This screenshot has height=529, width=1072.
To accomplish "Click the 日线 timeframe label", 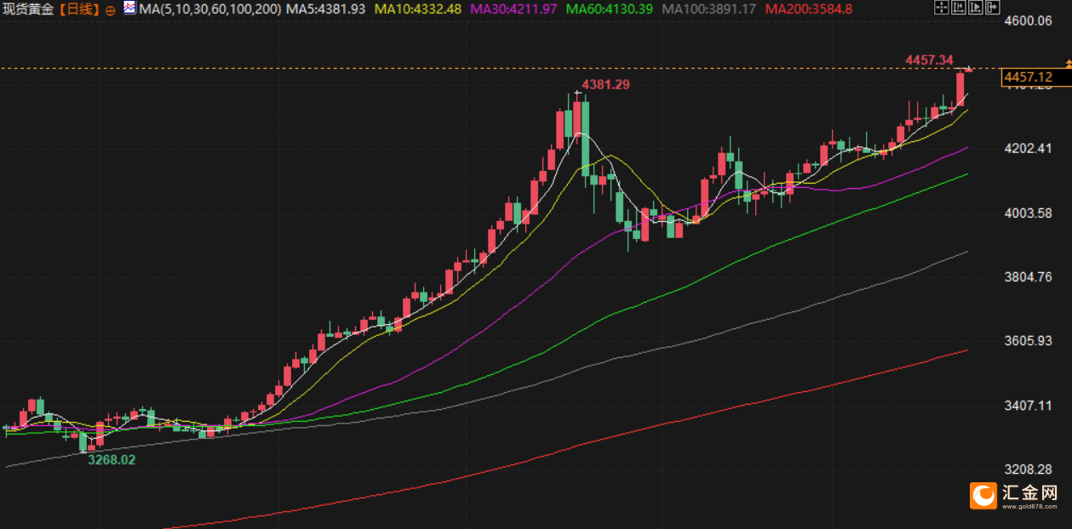I will [79, 9].
